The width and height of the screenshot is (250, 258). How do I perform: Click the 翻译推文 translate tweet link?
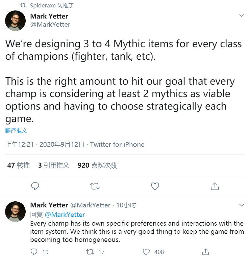(16, 131)
